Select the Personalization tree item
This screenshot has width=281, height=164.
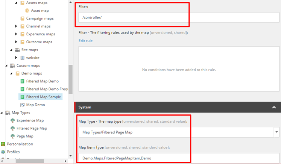pyautogui.click(x=20, y=144)
